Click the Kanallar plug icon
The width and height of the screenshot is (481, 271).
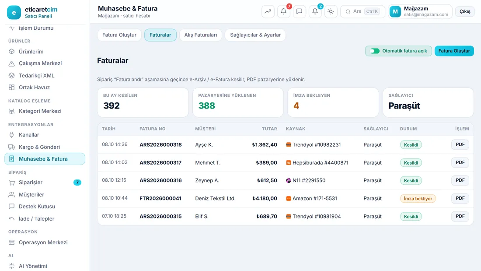click(x=12, y=135)
